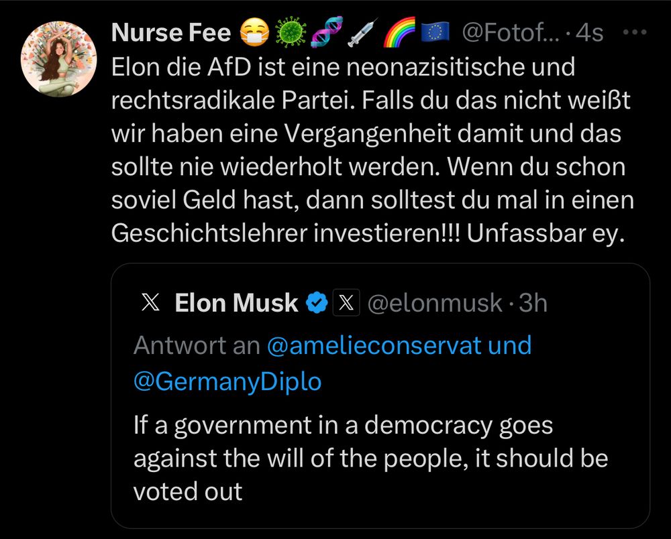
Task: Open the @GermanyDiplo mention
Action: pos(227,381)
